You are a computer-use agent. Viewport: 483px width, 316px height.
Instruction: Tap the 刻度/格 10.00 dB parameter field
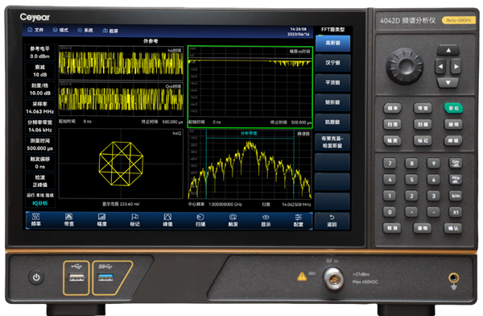click(40, 89)
